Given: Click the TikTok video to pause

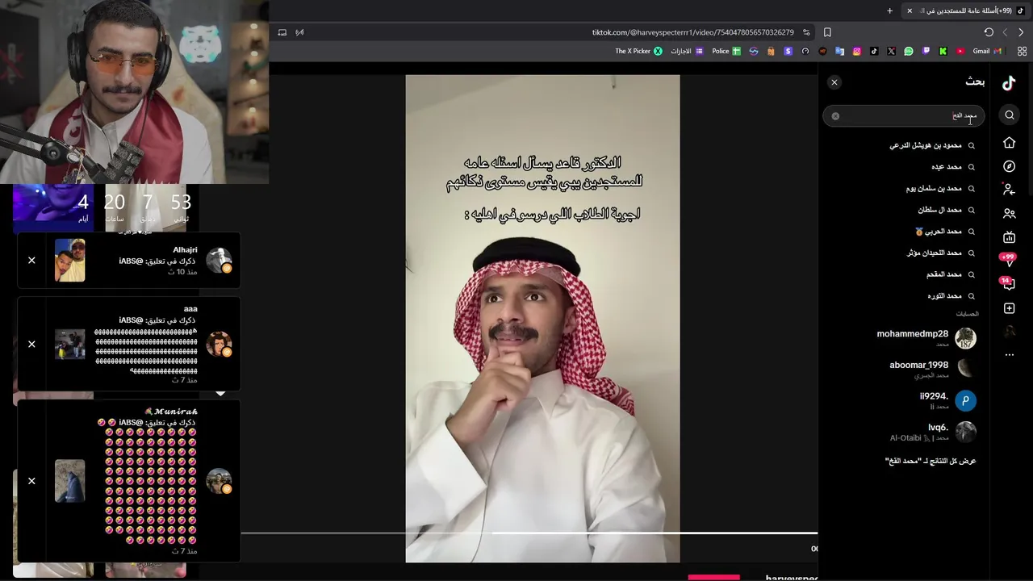Looking at the screenshot, I should coord(542,319).
